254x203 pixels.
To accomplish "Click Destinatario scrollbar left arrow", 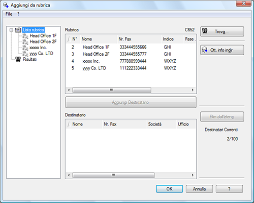I will click(69, 175).
